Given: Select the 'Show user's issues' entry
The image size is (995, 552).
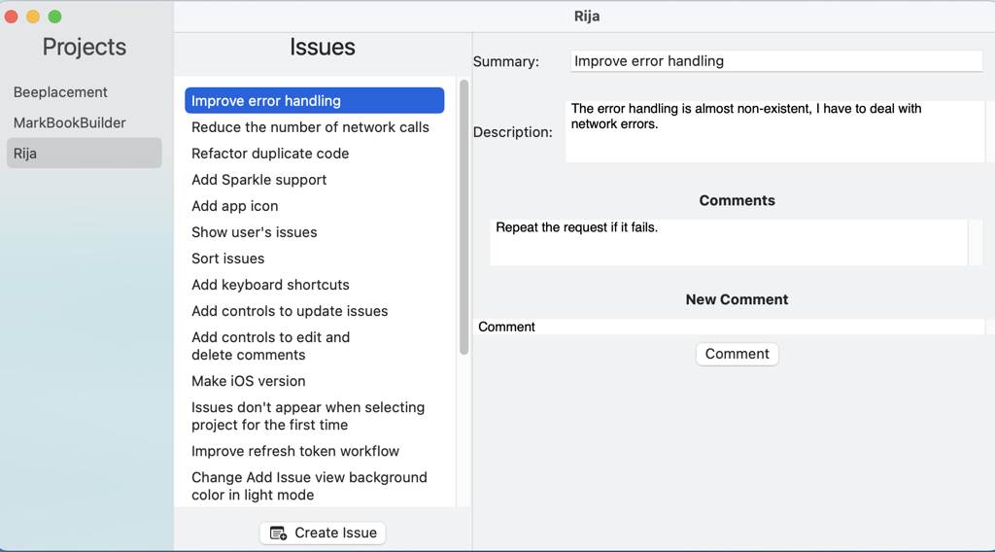Looking at the screenshot, I should [x=255, y=232].
